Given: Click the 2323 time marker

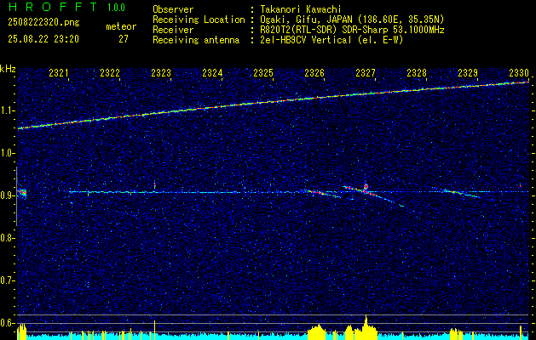Looking at the screenshot, I should coord(161,72).
